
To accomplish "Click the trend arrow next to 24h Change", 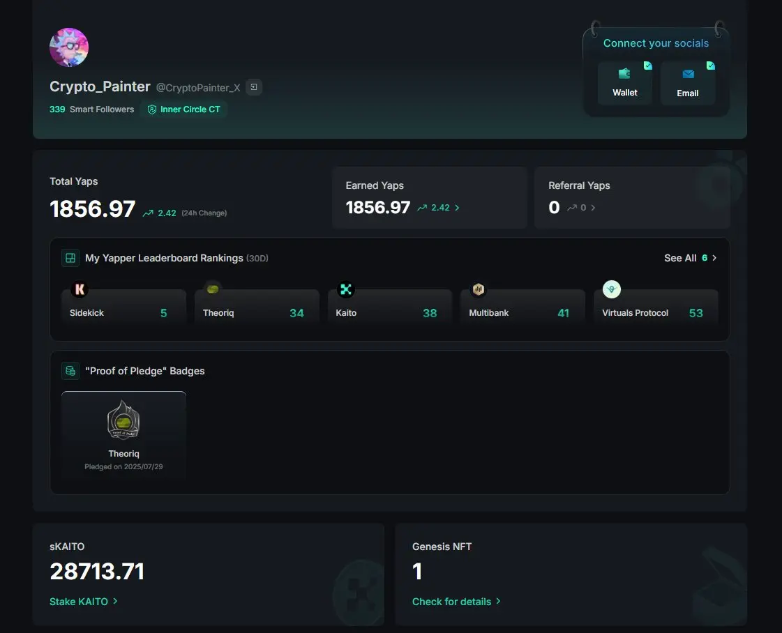I will point(148,213).
